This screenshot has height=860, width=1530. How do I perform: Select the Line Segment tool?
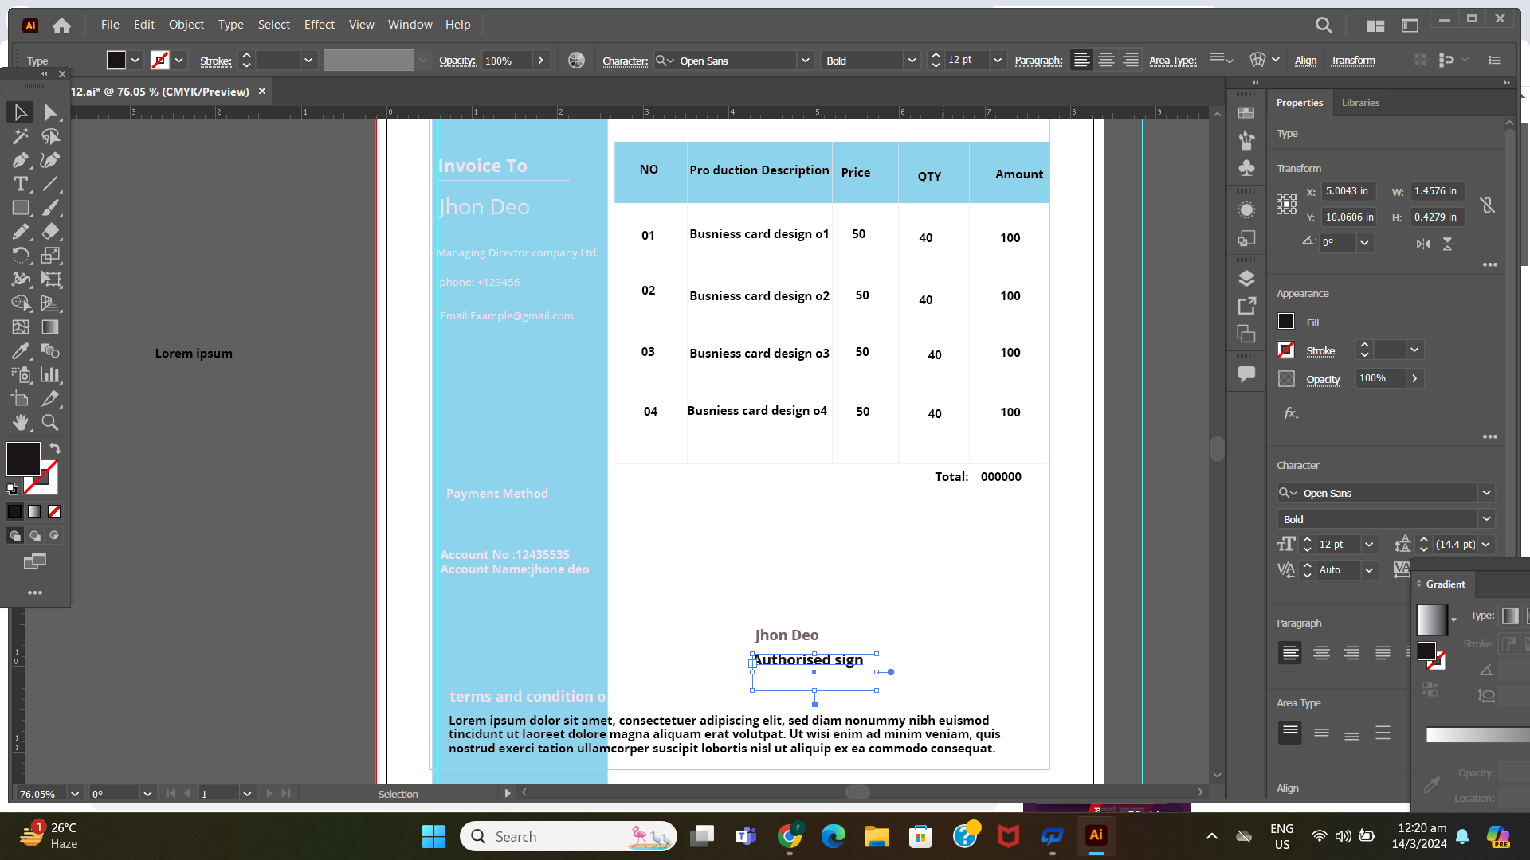tap(51, 184)
